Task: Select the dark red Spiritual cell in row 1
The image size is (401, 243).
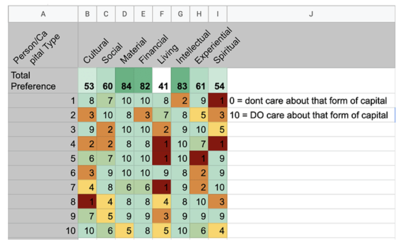Action: [218, 100]
